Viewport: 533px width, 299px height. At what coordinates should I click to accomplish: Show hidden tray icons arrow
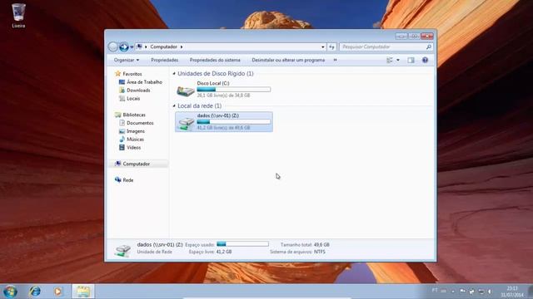[453, 292]
